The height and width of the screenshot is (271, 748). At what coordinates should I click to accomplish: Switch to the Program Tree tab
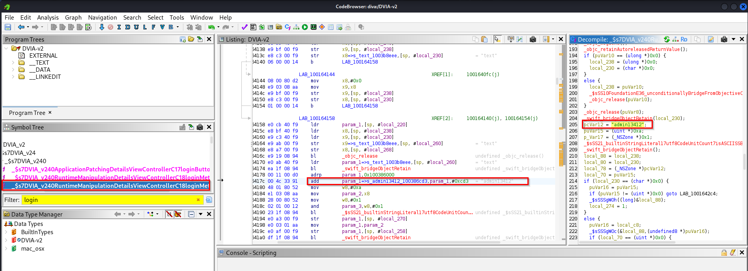pos(27,113)
